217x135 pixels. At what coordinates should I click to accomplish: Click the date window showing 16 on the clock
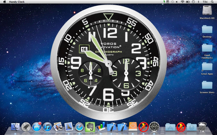click(84, 49)
